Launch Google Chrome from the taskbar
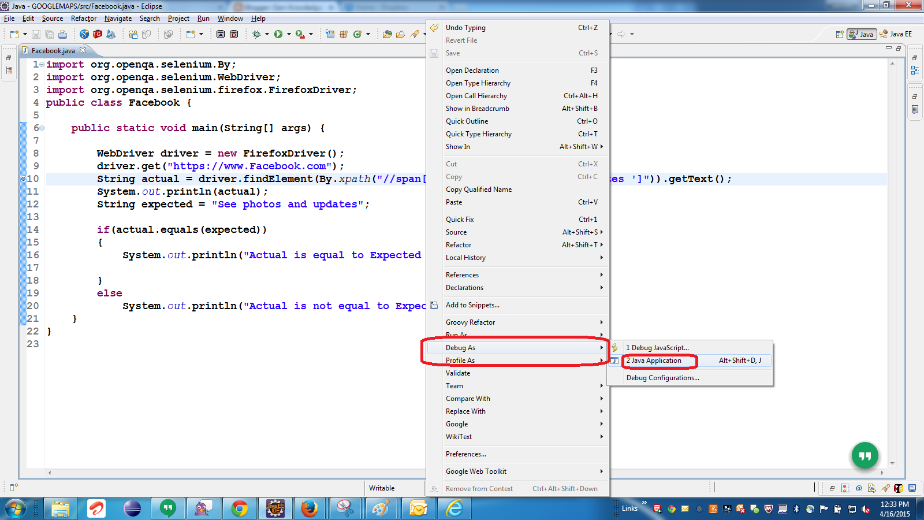Screen dimensions: 924x520 click(240, 508)
